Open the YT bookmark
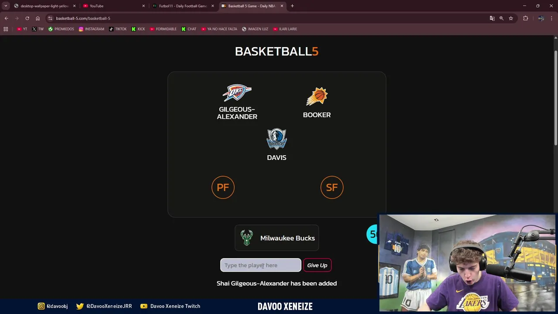The height and width of the screenshot is (314, 558). pos(22,29)
